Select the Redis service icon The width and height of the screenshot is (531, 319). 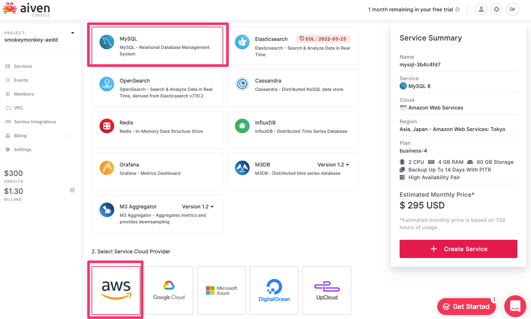click(x=106, y=126)
